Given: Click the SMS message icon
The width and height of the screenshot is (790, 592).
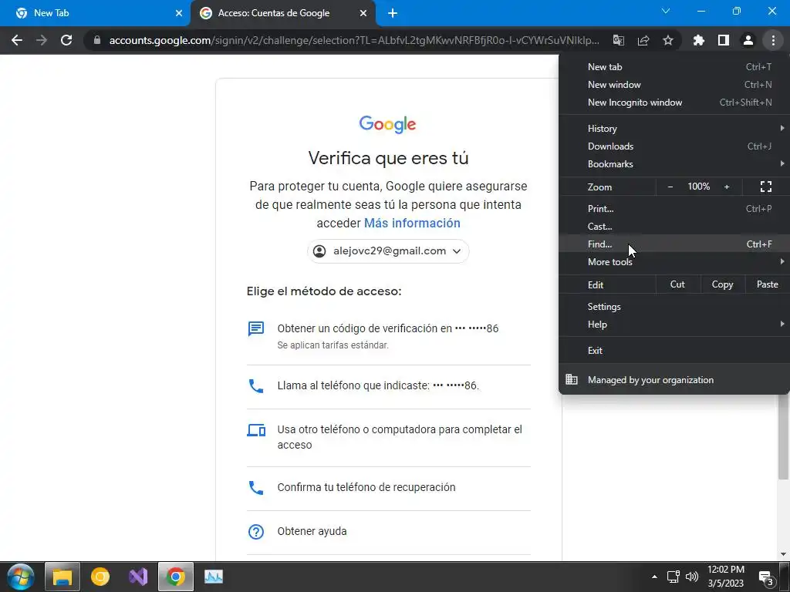Looking at the screenshot, I should tap(256, 328).
